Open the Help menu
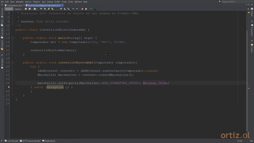This screenshot has height=143, width=254. point(85,2)
